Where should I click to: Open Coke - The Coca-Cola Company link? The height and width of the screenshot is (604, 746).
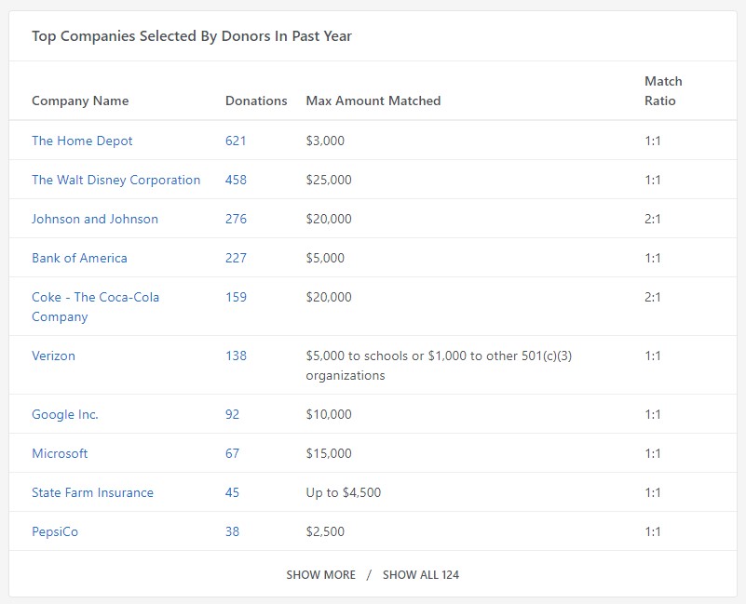click(95, 307)
